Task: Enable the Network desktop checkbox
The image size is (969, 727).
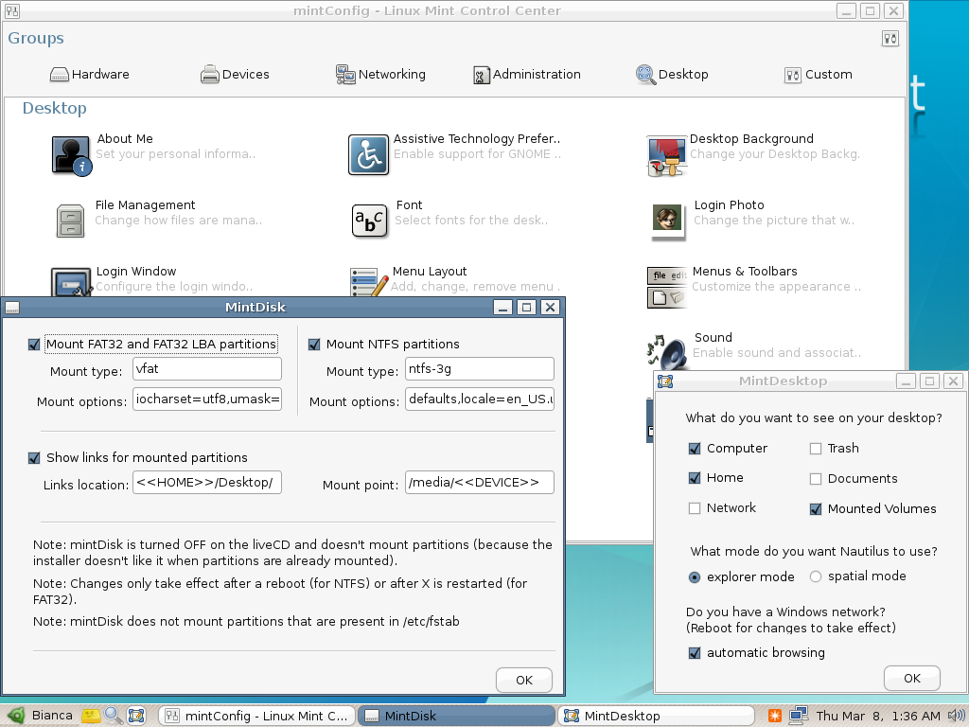Action: (695, 508)
